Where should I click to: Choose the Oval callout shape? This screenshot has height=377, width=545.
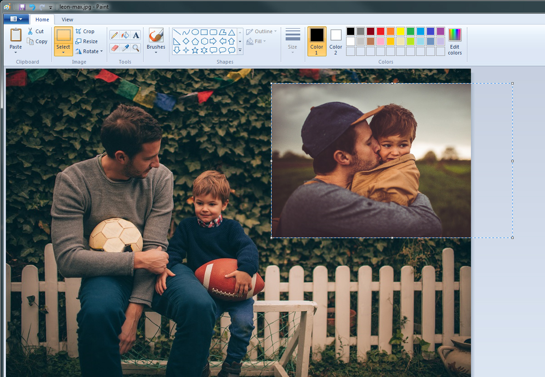coord(223,50)
